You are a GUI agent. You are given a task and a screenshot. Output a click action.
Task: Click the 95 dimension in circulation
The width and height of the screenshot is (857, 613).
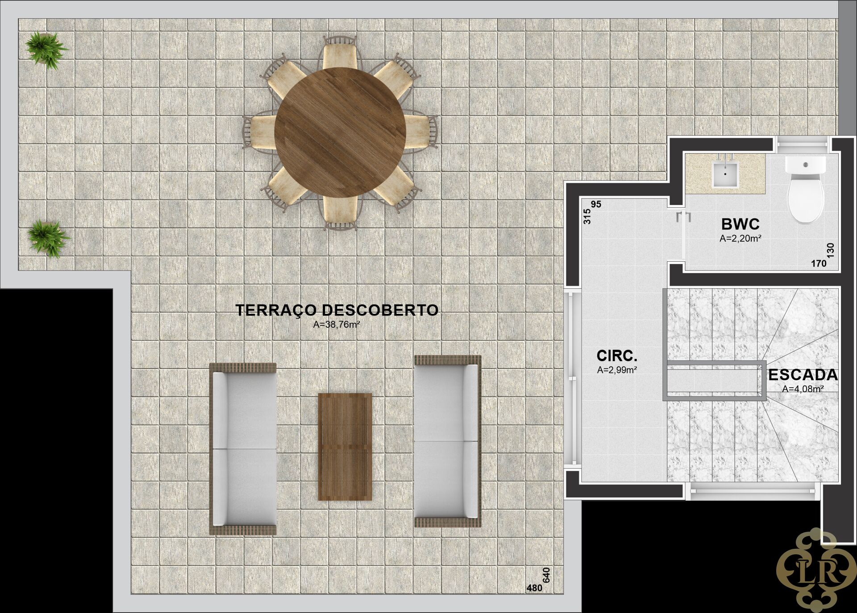point(596,204)
